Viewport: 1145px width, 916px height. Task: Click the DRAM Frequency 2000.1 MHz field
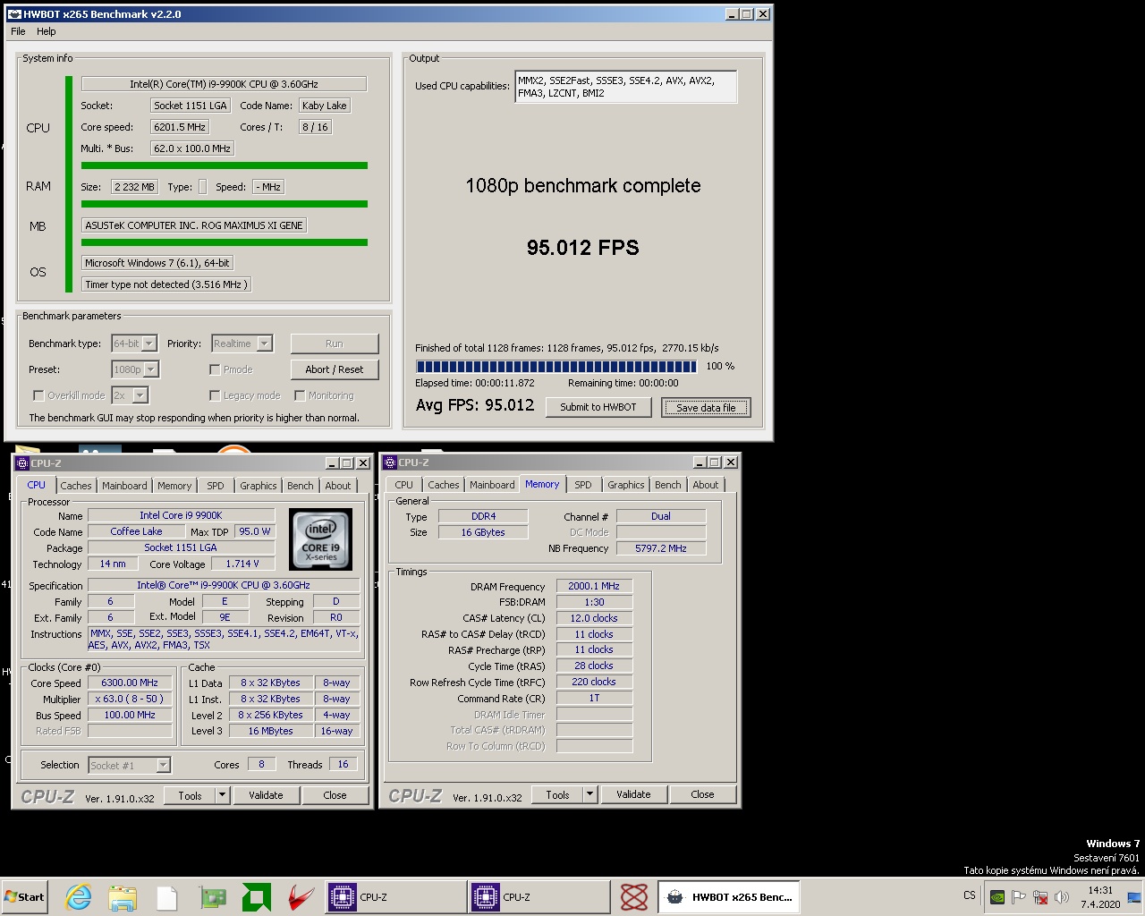click(x=594, y=586)
